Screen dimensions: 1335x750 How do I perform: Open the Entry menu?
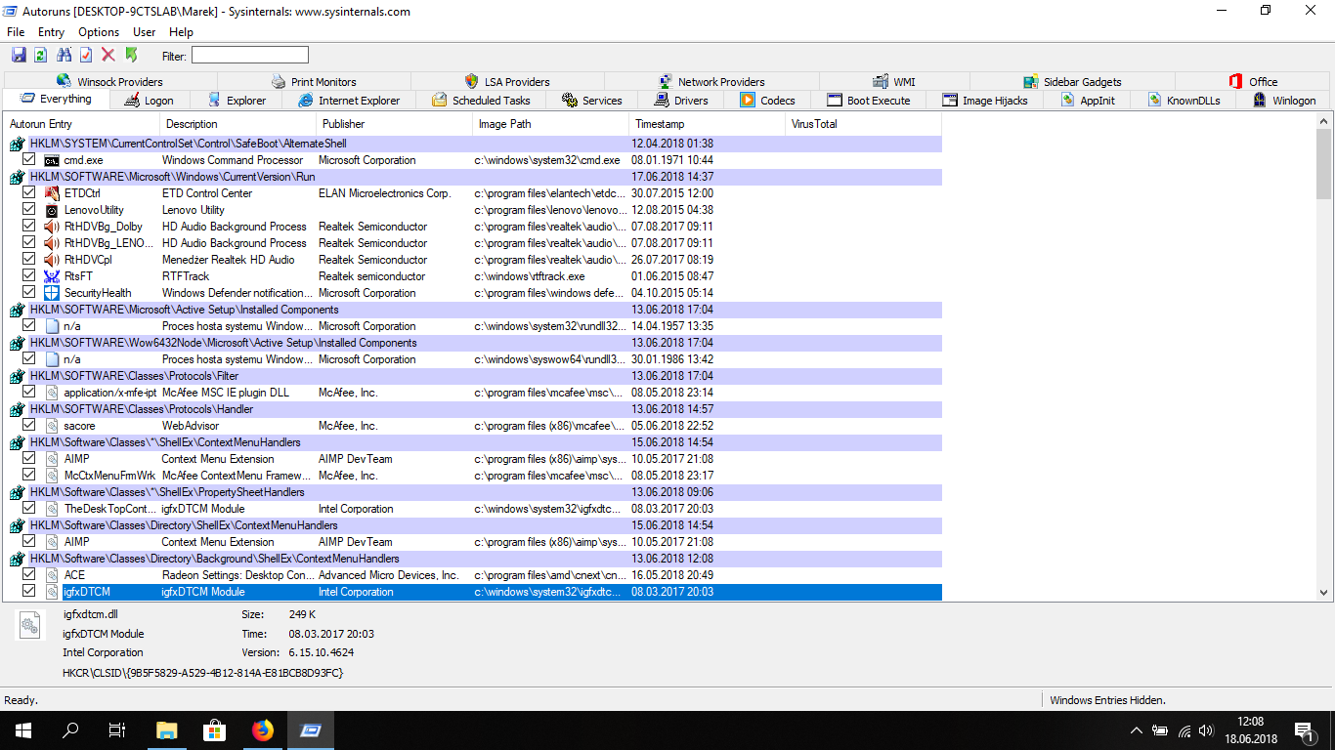click(51, 32)
